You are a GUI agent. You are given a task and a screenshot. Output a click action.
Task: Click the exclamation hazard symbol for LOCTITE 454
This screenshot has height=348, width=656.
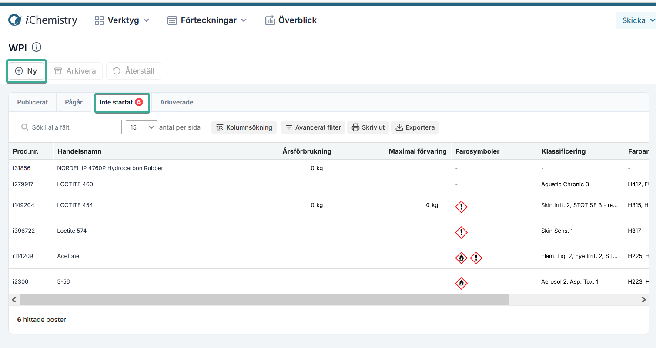[461, 207]
